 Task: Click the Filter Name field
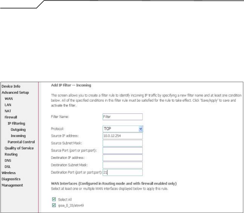point(123,117)
